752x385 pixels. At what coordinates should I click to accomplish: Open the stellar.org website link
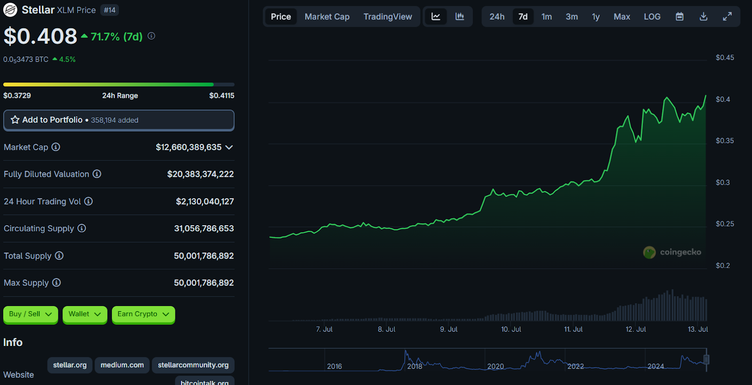point(70,365)
